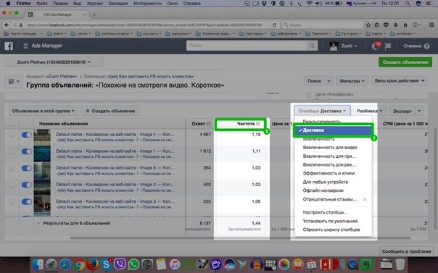Image resolution: width=438 pixels, height=273 pixels.
Task: Check the select-all box in table header
Action: [12, 124]
